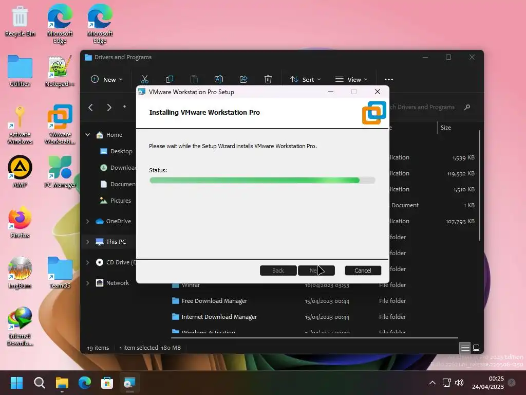Launch AIMP desktop shortcut
526x395 pixels.
click(20, 171)
